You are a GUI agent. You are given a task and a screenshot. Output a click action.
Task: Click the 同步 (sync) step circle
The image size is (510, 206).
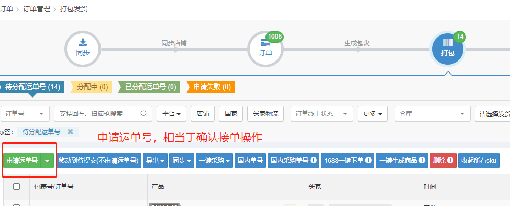point(83,49)
